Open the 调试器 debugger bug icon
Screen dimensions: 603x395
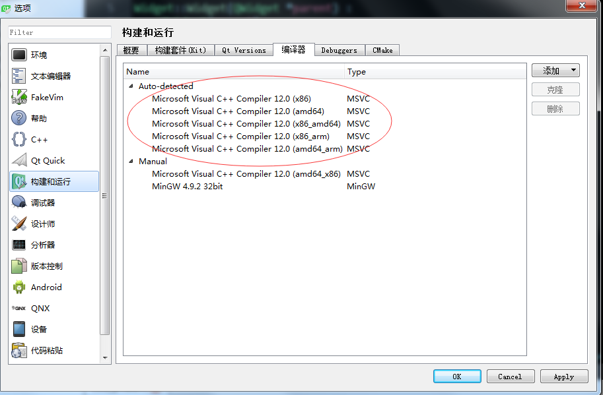pos(19,202)
